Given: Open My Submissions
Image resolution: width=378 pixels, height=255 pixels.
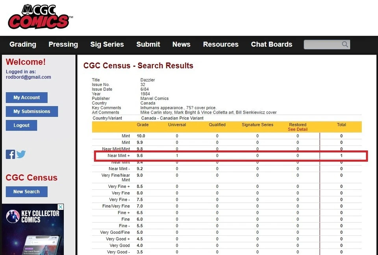Looking at the screenshot, I should [32, 111].
